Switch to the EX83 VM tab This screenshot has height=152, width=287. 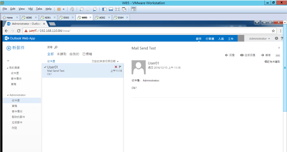coord(66,17)
